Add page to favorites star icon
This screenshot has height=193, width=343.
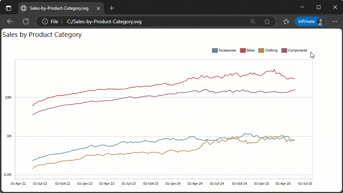(x=267, y=21)
